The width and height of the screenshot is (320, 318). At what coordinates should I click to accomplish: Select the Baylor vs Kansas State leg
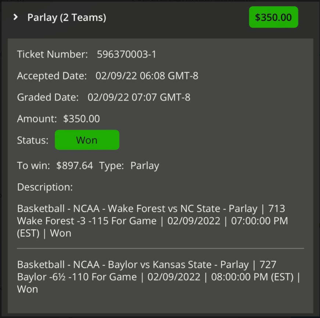click(158, 277)
